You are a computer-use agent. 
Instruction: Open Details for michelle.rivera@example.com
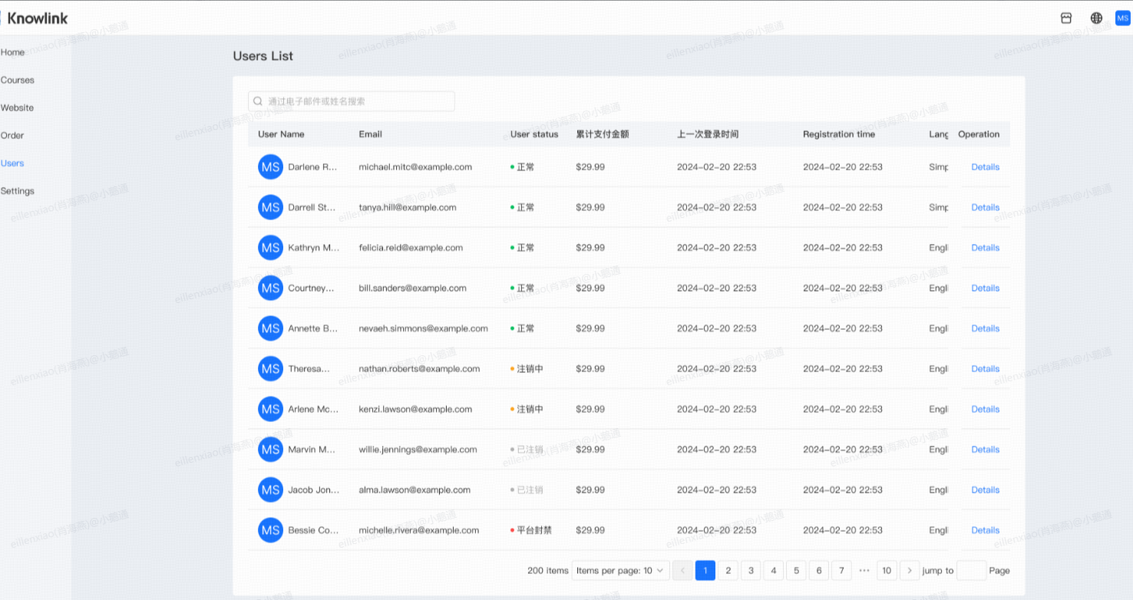[985, 530]
